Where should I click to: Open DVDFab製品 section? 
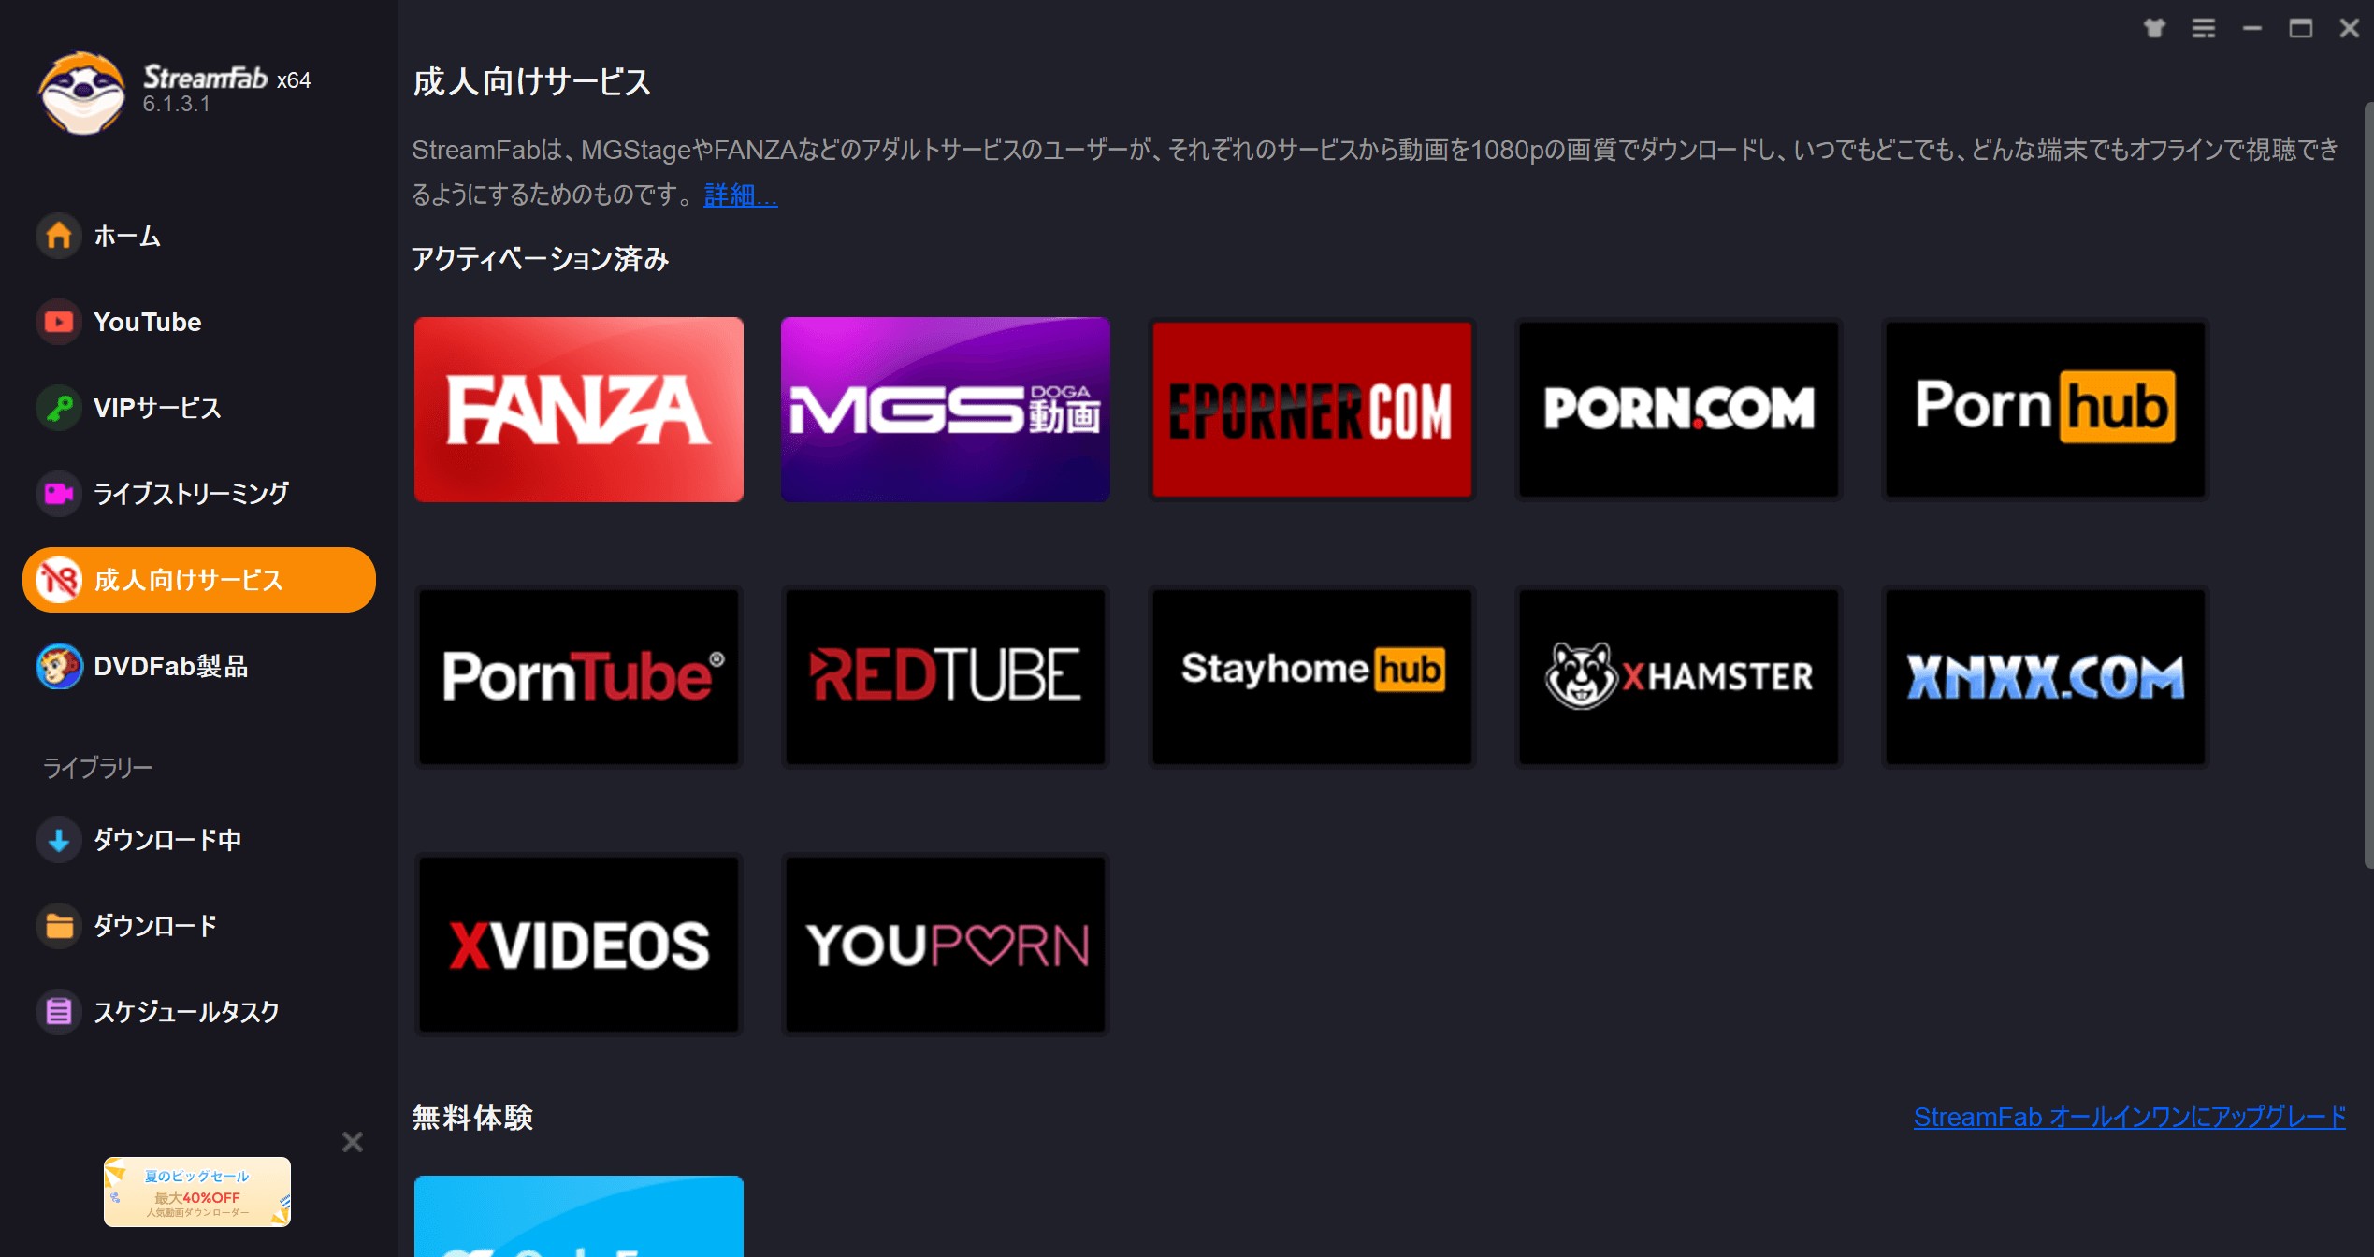(171, 666)
